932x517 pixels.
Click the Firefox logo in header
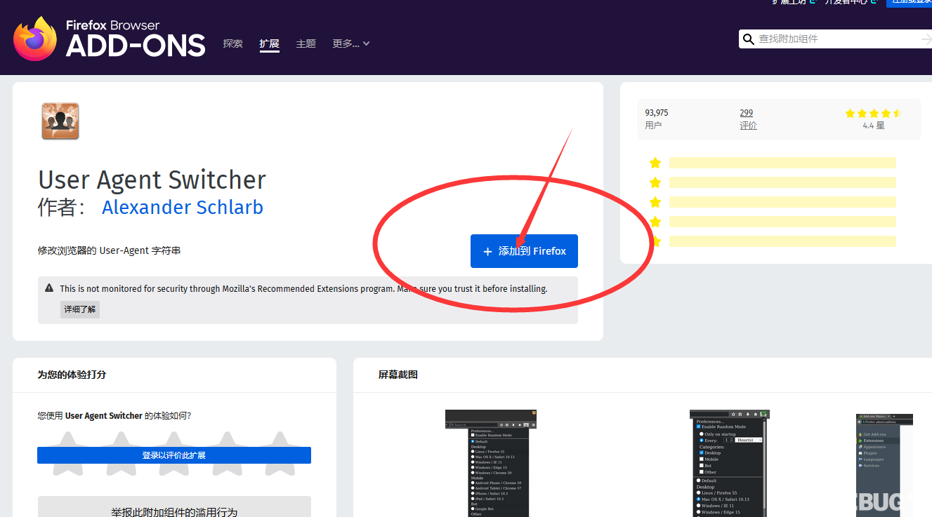[x=35, y=39]
